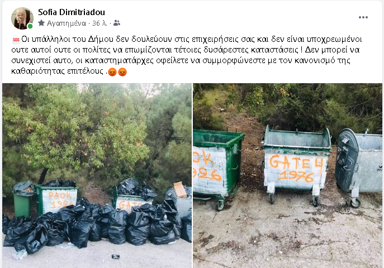This screenshot has width=384, height=268.
Task: Click the green online status dot
Action: [x=30, y=26]
